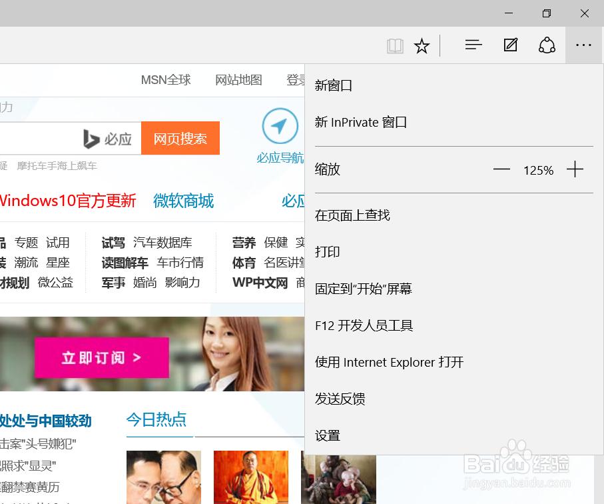Image resolution: width=604 pixels, height=504 pixels.
Task: Click the 体育 category link
Action: tap(244, 263)
